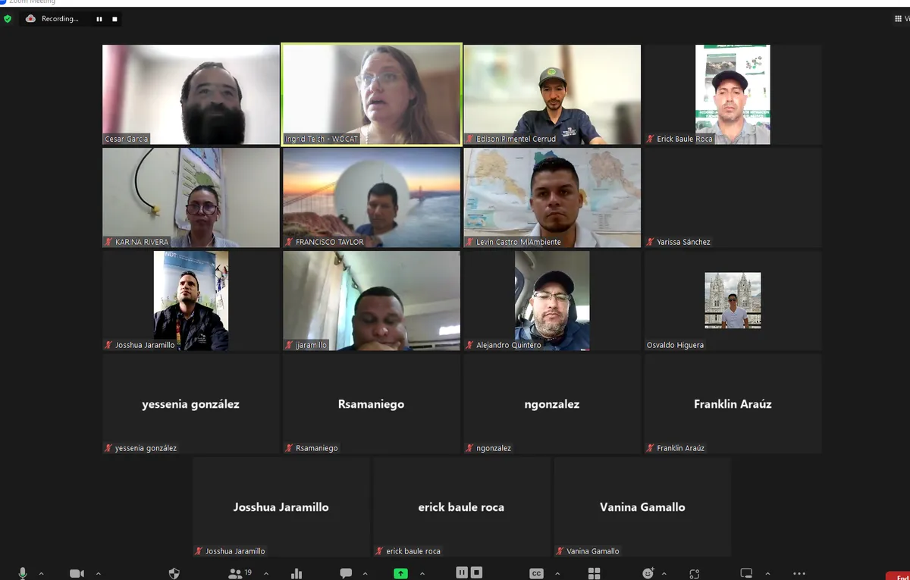Open the Breakout Rooms grid icon

click(x=594, y=573)
